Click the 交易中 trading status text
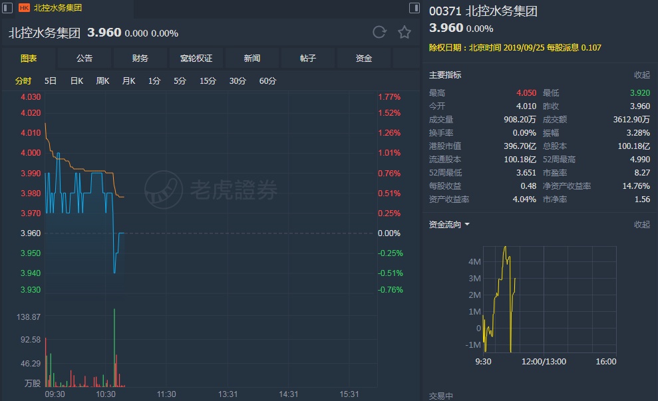The image size is (658, 401). pyautogui.click(x=441, y=396)
